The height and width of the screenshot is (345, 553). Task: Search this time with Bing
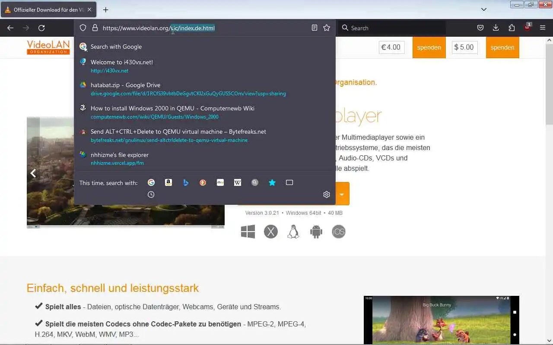point(186,182)
